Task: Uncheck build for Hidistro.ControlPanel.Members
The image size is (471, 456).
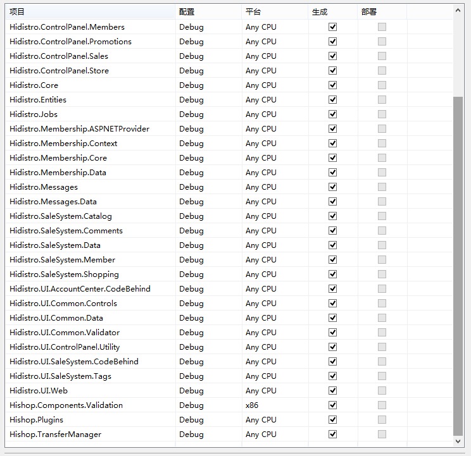Action: tap(332, 27)
